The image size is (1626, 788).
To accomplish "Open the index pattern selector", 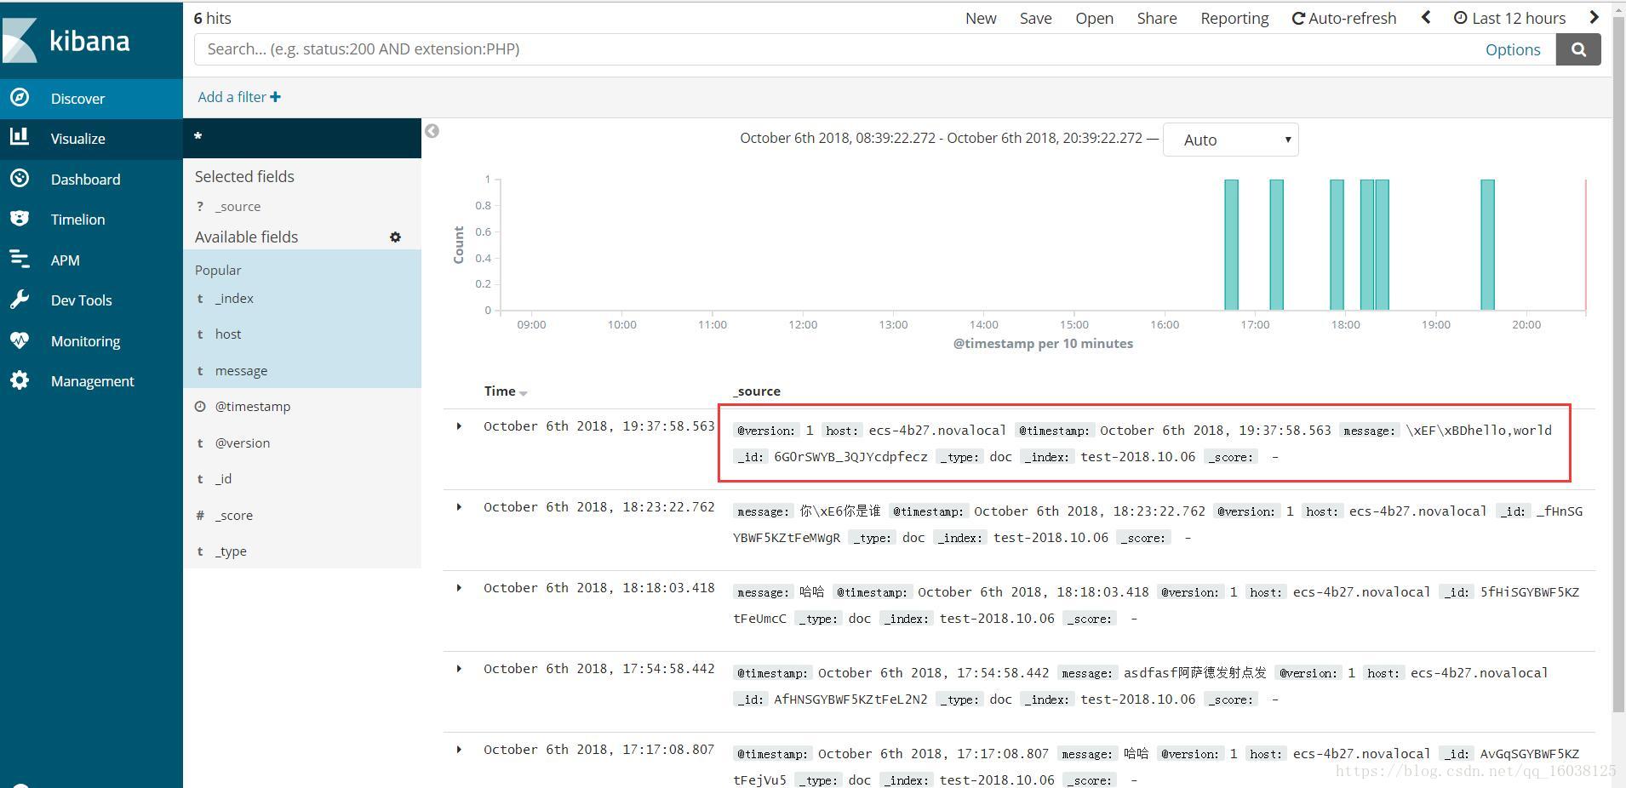I will (302, 138).
